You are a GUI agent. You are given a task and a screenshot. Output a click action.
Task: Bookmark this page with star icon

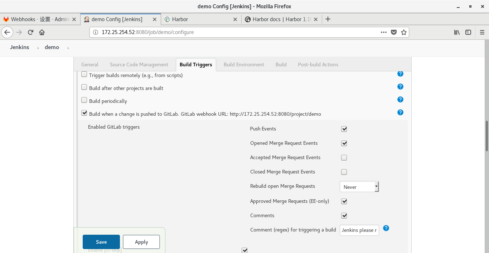click(404, 32)
